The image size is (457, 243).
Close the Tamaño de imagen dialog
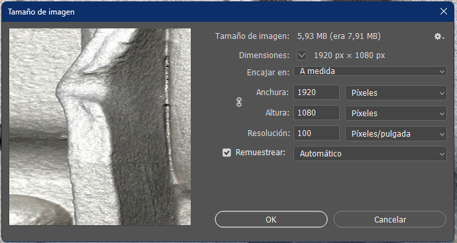coord(444,12)
